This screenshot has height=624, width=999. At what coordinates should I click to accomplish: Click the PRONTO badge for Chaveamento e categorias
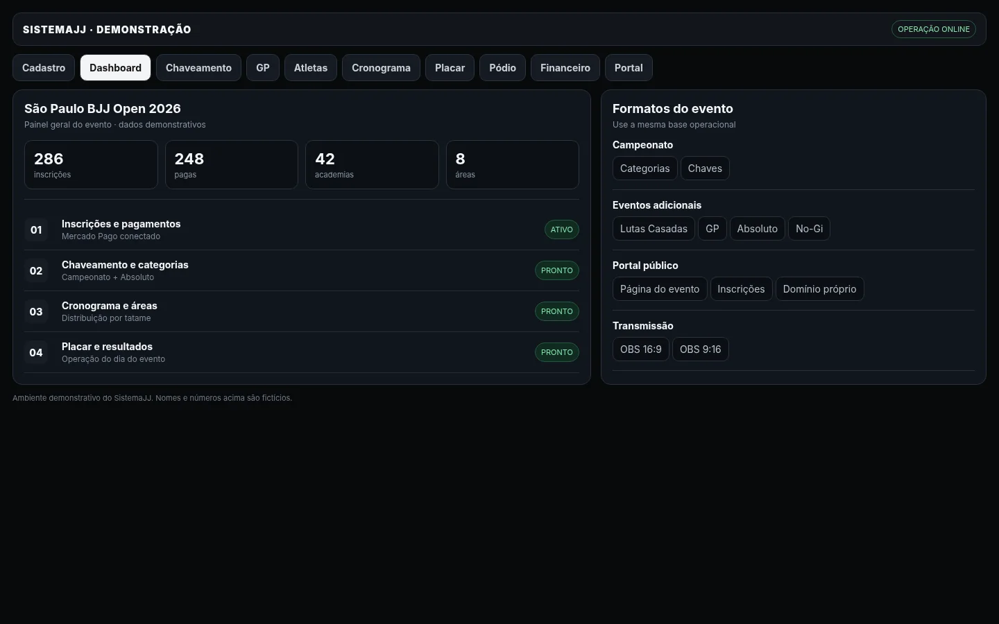point(557,270)
